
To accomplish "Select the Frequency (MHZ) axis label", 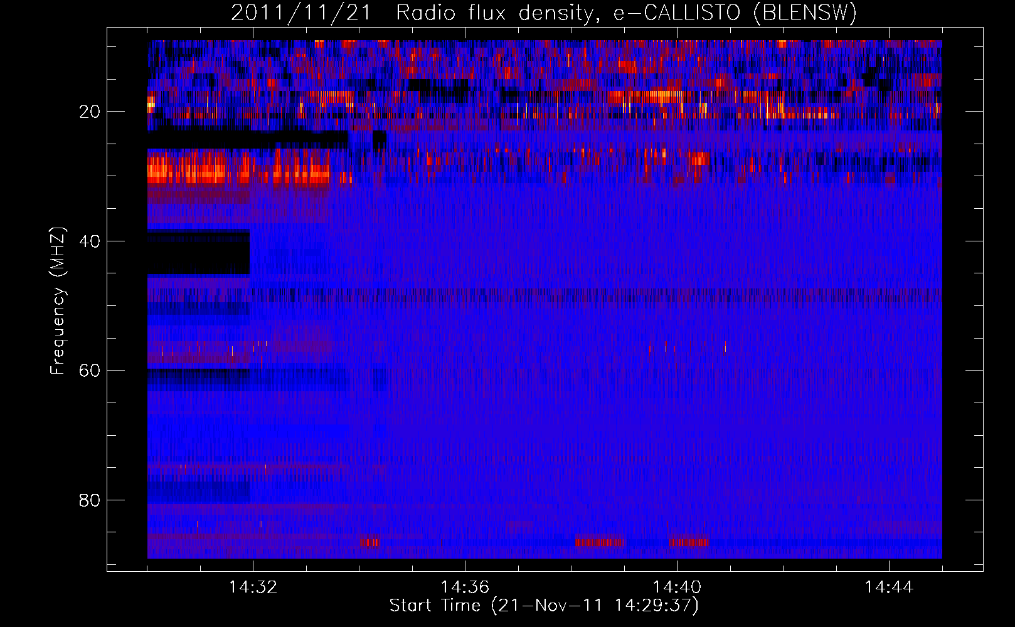I will click(58, 301).
